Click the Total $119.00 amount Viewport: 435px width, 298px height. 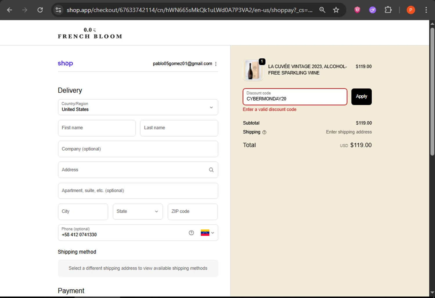coord(361,145)
